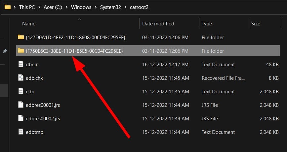This screenshot has height=152, width=287.
Task: Click the edbtmp text document icon
Action: click(21, 132)
